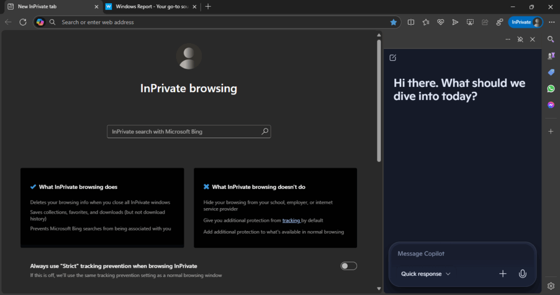
Task: Refresh the current page
Action: click(x=23, y=22)
